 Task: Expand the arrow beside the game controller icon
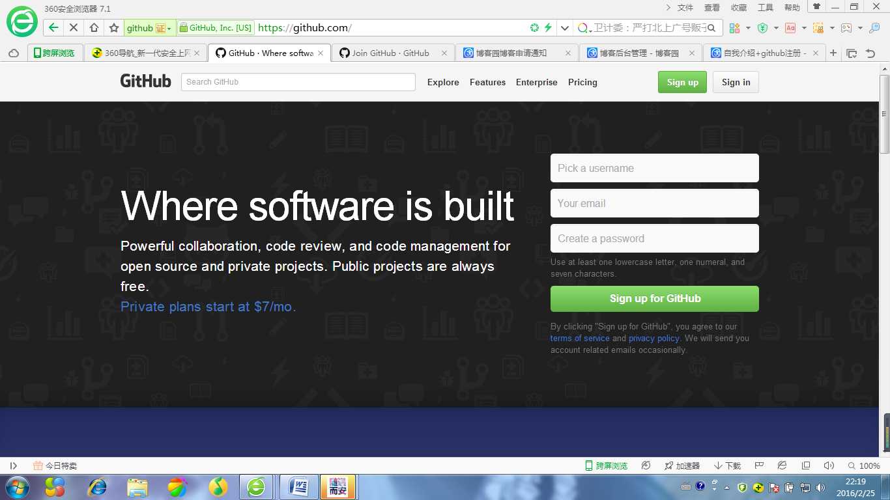860,28
